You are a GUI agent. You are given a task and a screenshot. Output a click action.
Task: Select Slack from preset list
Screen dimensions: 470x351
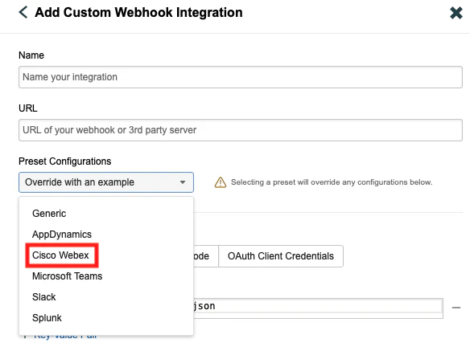click(44, 297)
